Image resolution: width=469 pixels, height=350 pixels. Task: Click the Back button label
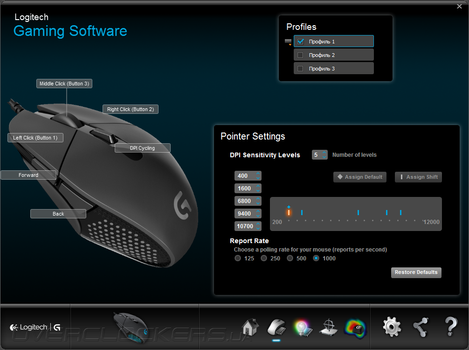tap(58, 214)
